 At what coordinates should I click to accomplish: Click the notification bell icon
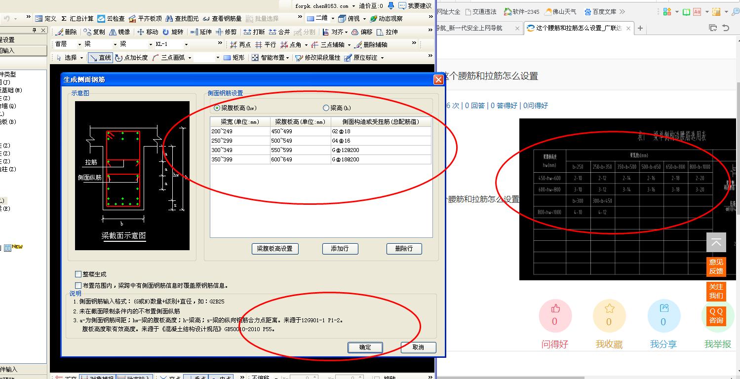click(x=391, y=5)
